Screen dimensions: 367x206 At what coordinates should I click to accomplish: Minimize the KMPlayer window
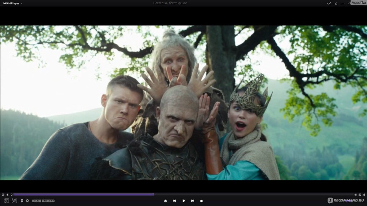point(343,4)
